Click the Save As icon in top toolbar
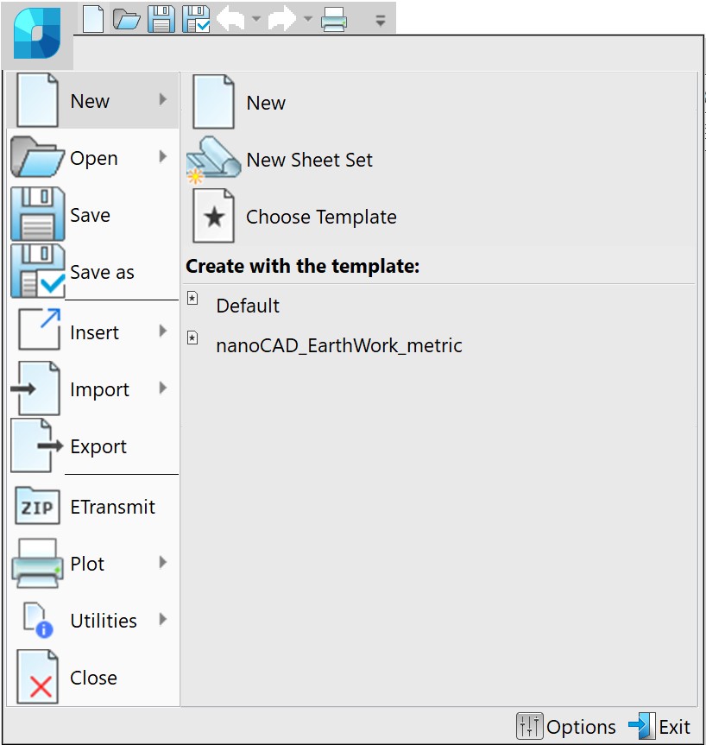The image size is (706, 745). tap(197, 19)
